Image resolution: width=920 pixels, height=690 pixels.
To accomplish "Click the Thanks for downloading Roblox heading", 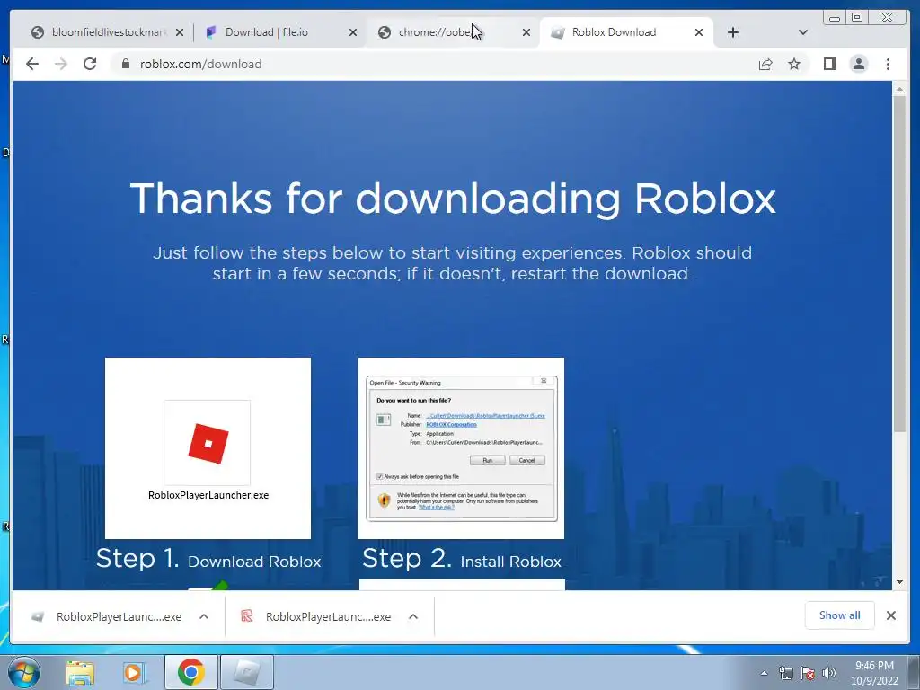I will [x=453, y=199].
